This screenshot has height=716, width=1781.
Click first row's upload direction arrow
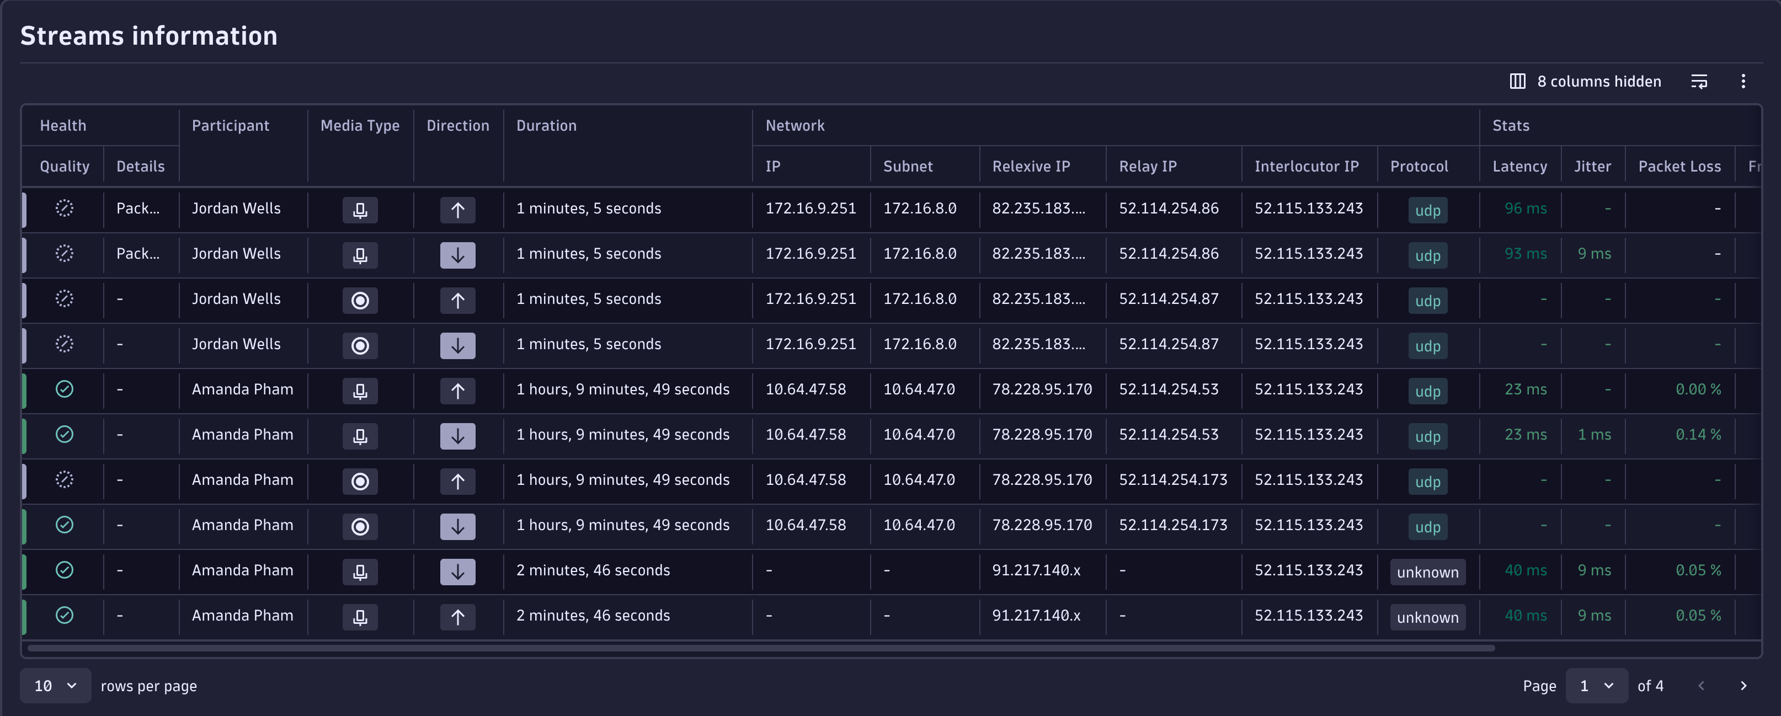(x=457, y=210)
